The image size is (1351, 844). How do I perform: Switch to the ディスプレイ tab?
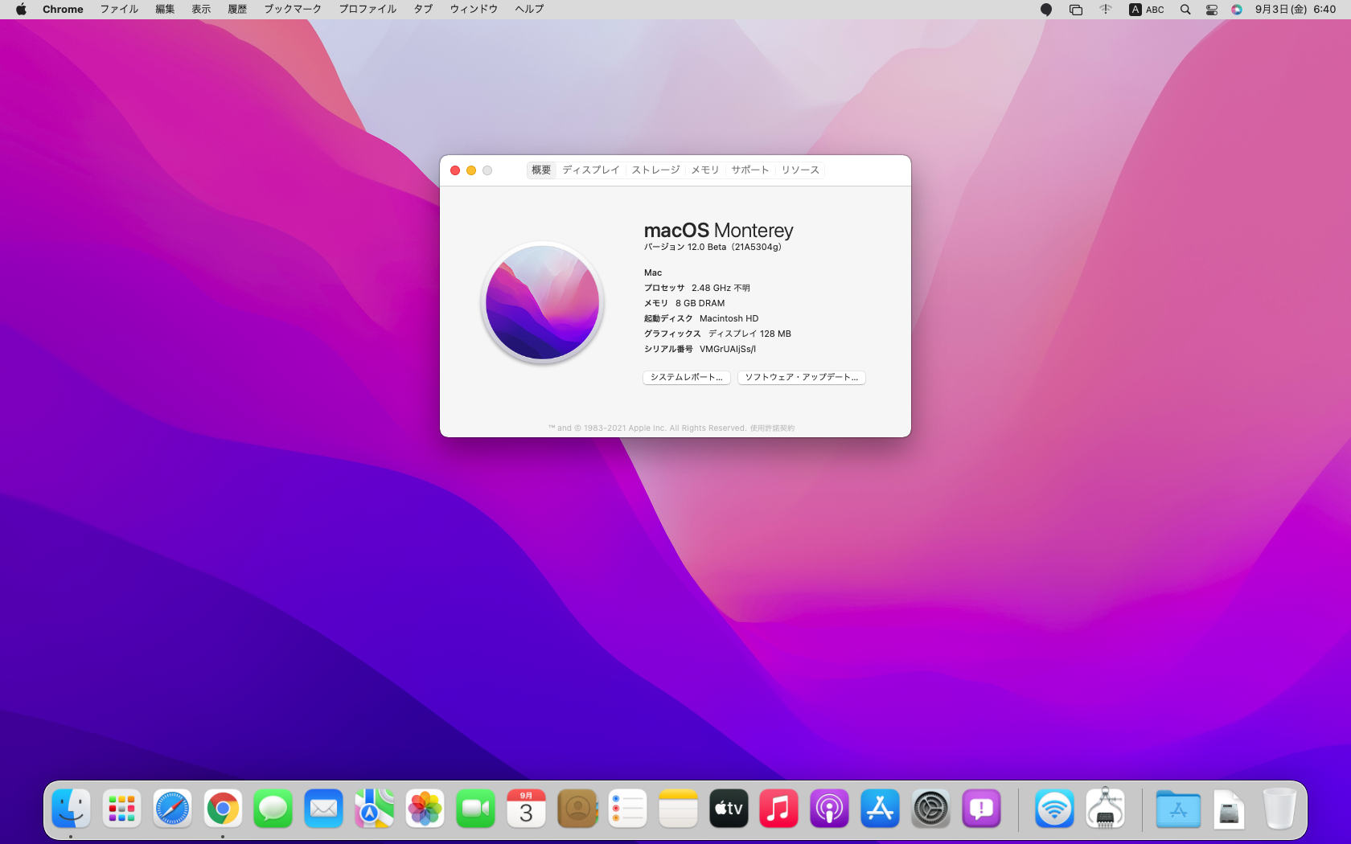coord(591,170)
